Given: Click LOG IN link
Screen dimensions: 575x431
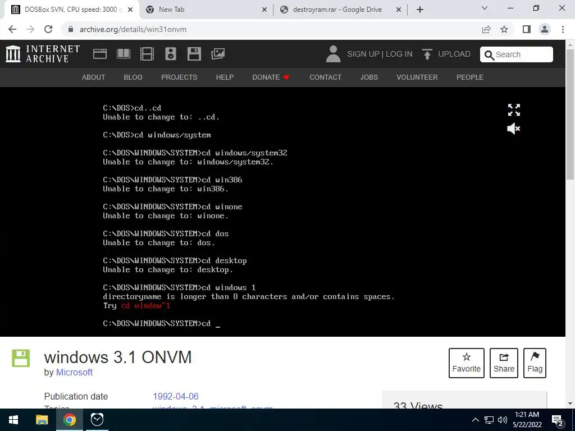Looking at the screenshot, I should coord(399,54).
